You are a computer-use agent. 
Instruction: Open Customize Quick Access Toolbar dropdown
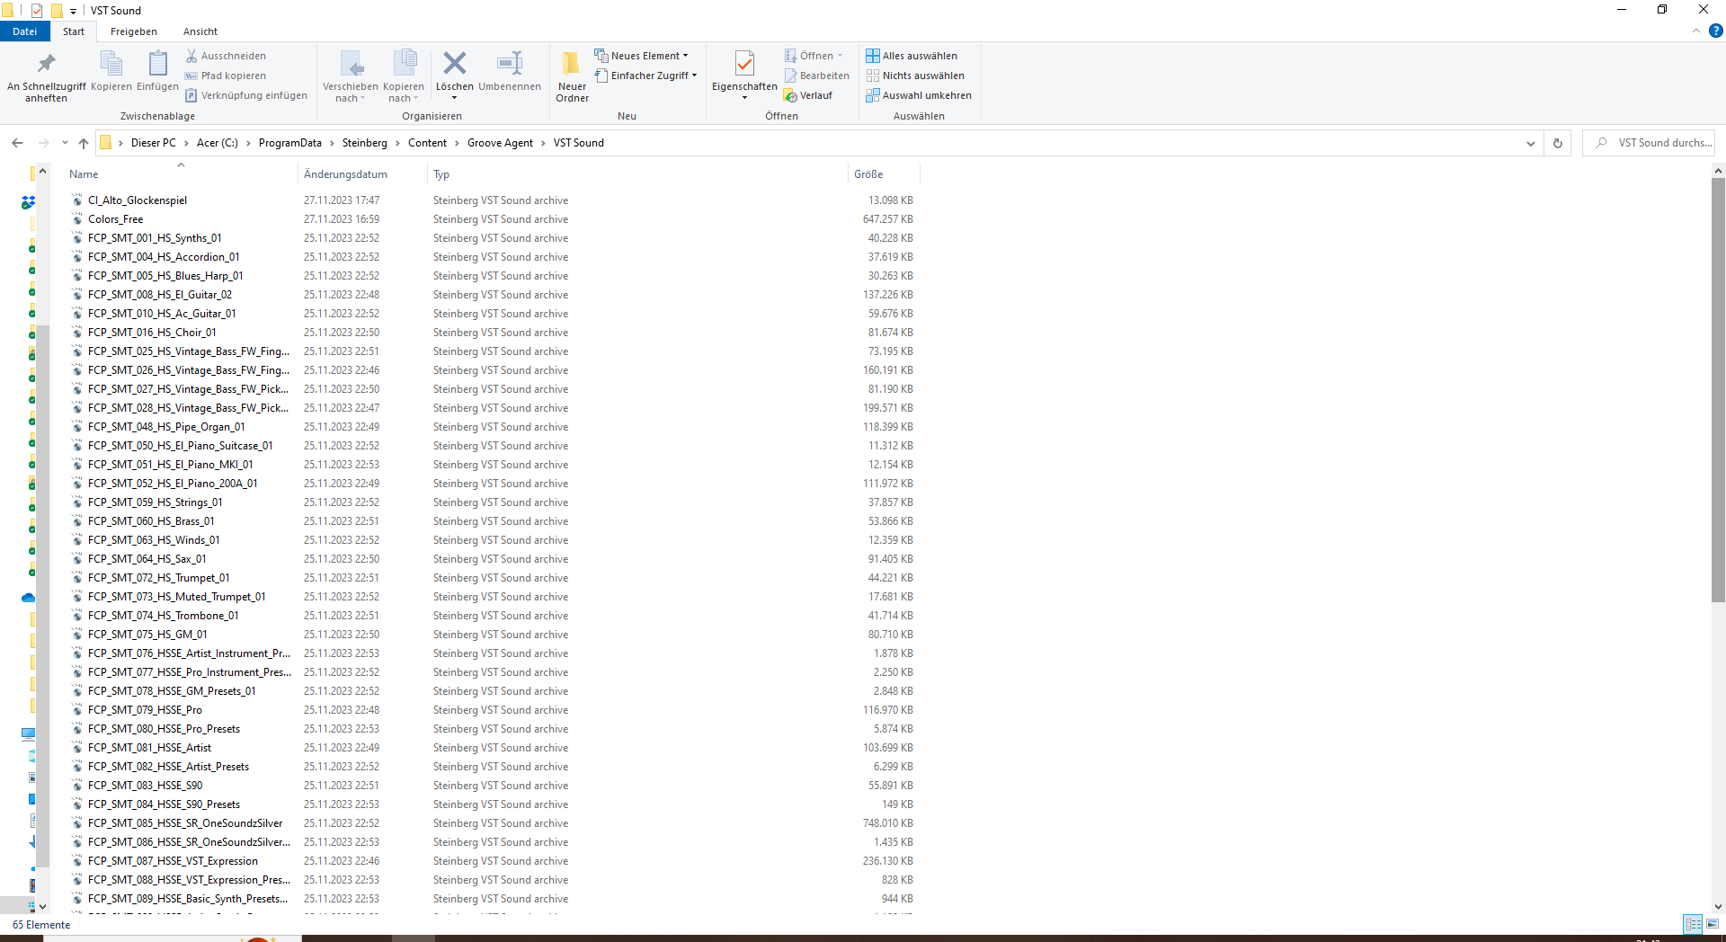click(73, 11)
